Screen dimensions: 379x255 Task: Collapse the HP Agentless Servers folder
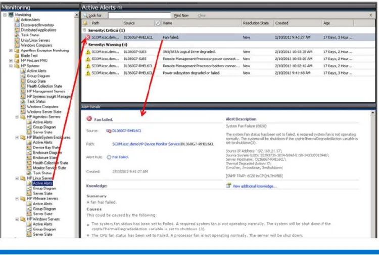click(17, 117)
